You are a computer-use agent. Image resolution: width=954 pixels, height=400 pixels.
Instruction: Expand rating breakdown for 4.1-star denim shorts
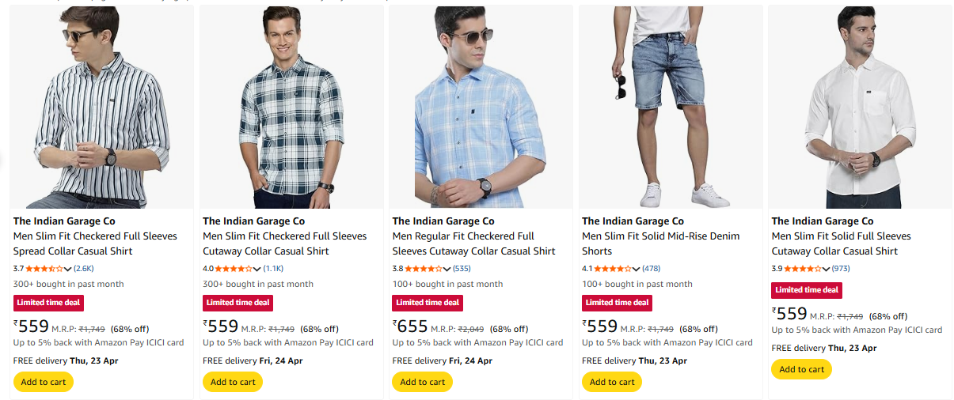click(637, 269)
